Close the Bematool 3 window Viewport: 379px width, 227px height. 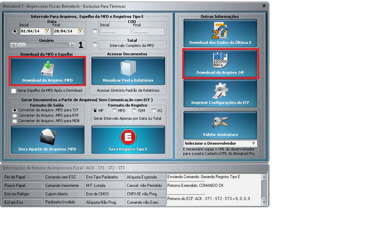pos(264,5)
